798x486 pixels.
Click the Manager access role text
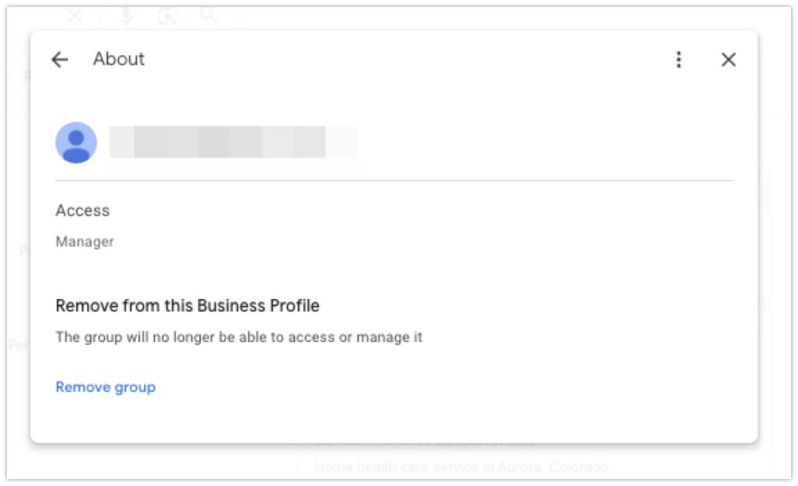tap(84, 241)
